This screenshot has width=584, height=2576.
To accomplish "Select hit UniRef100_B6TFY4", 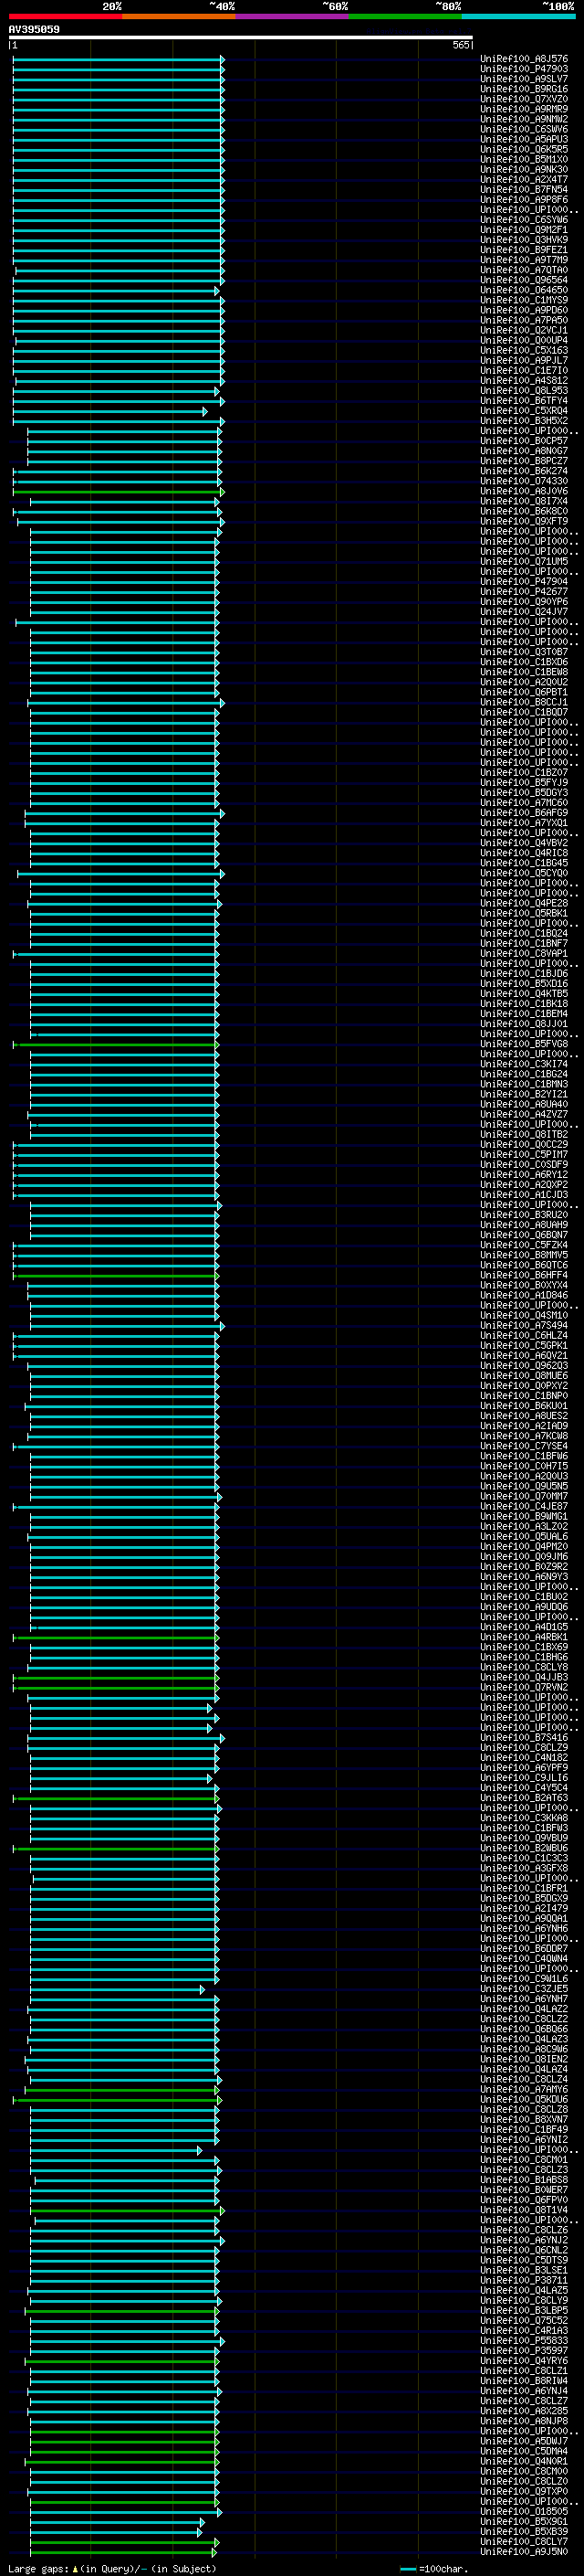I will pos(524,401).
